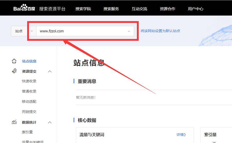Open 死链提交 in the sidebar
The width and height of the screenshot is (232, 143).
coord(29,112)
